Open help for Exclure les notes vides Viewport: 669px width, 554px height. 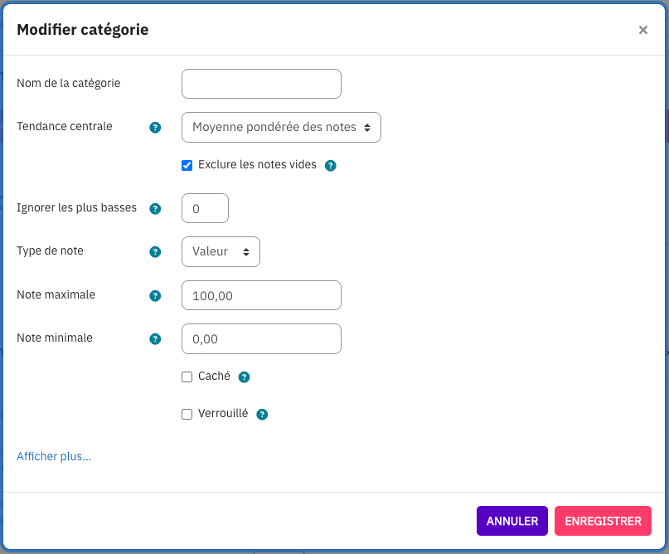(x=330, y=166)
